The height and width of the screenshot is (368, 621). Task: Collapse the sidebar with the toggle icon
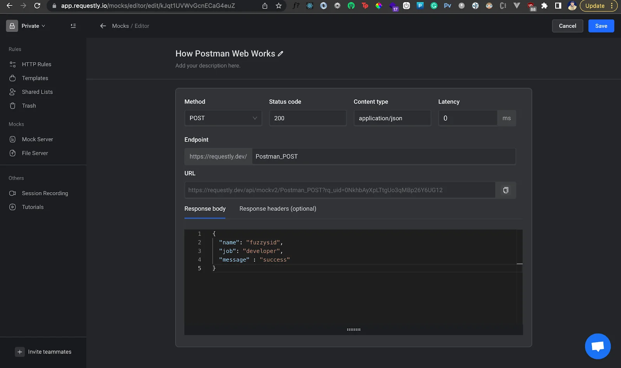tap(73, 26)
